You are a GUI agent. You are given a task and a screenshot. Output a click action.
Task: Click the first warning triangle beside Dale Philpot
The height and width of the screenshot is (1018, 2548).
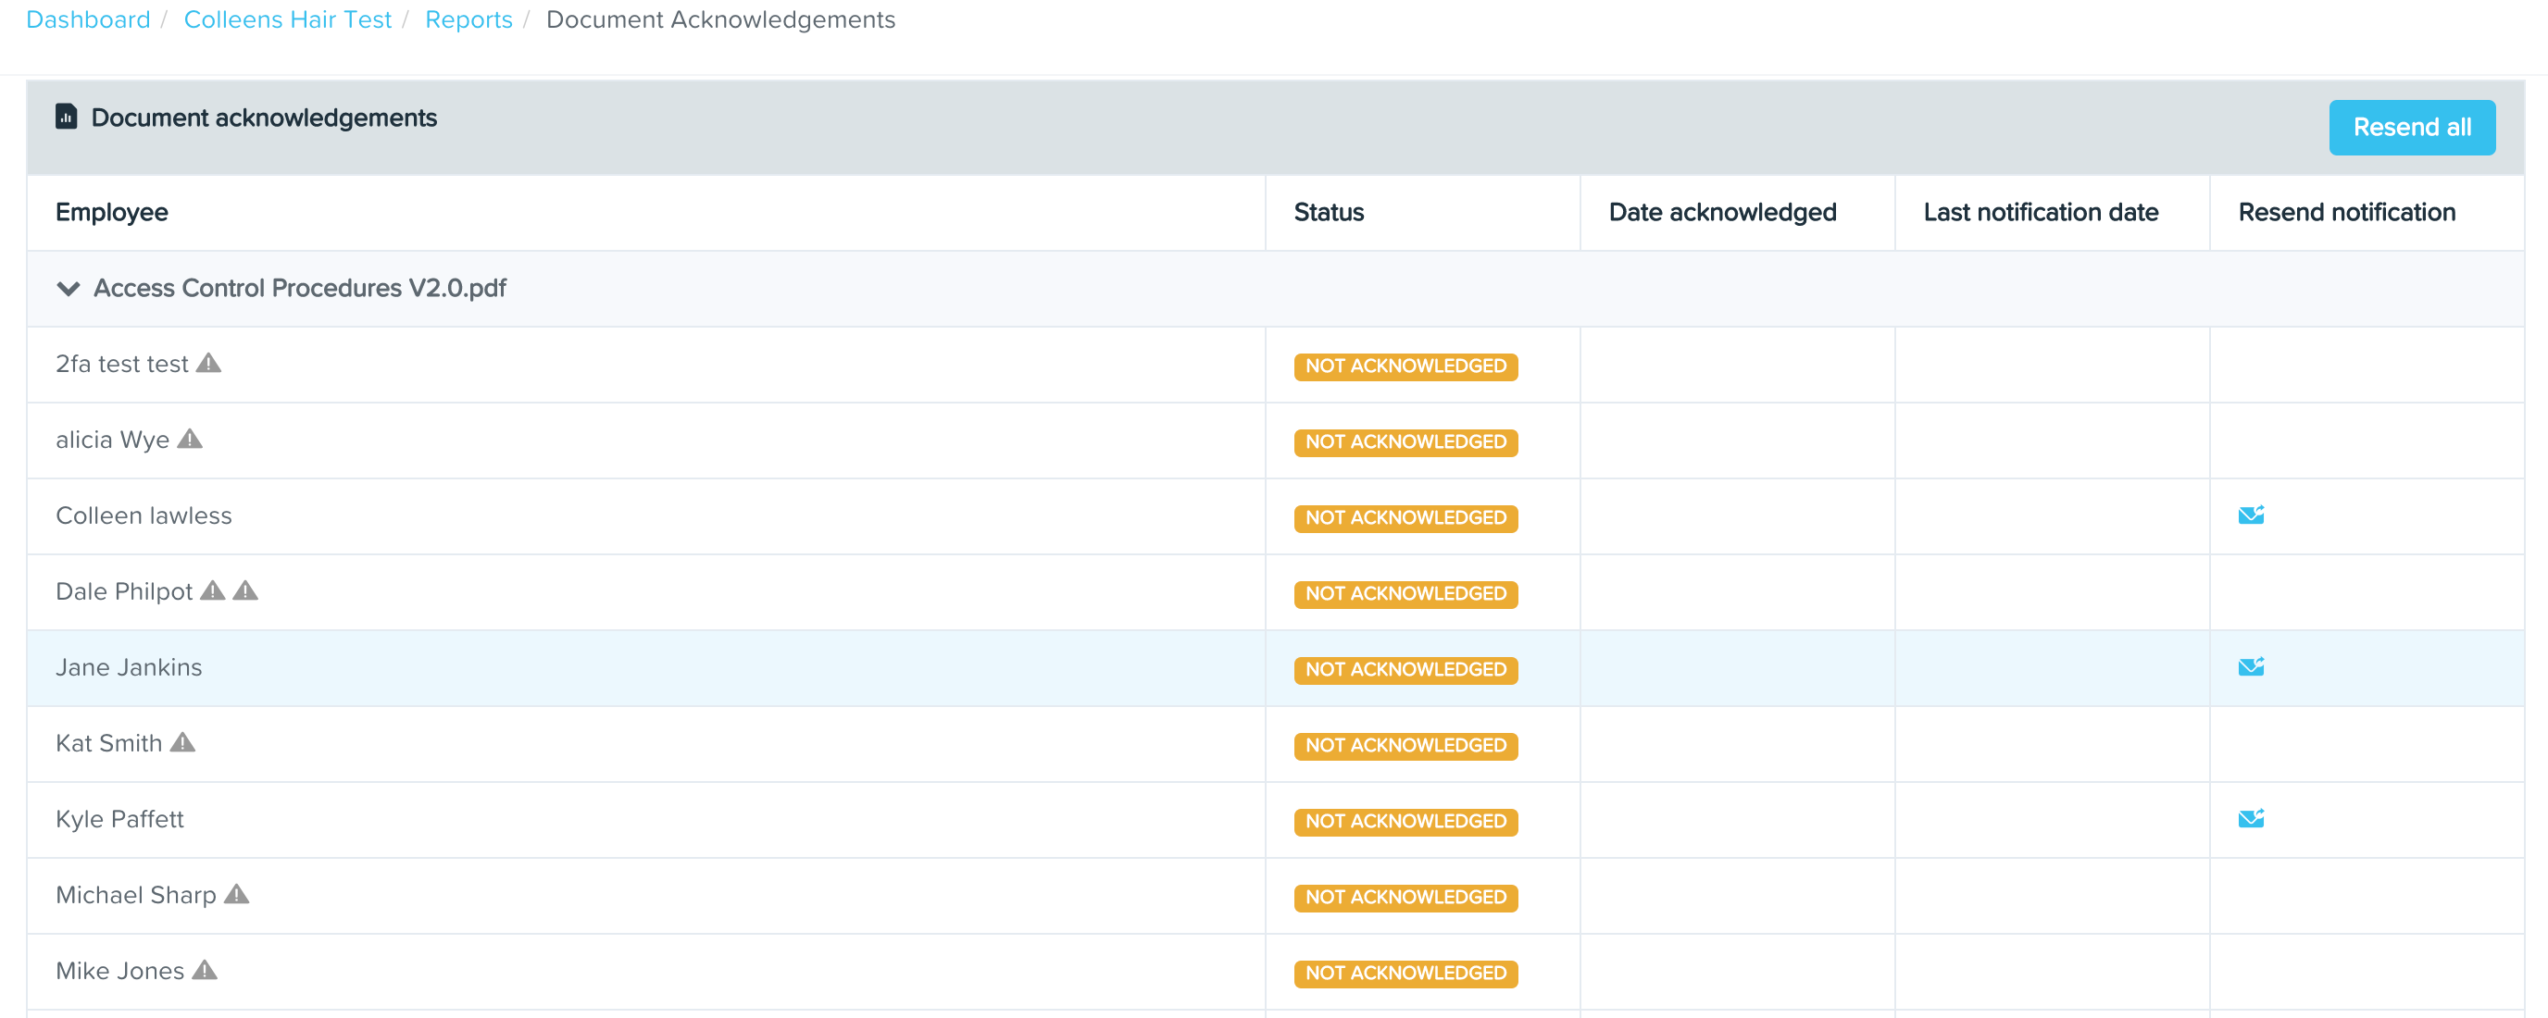click(x=213, y=590)
